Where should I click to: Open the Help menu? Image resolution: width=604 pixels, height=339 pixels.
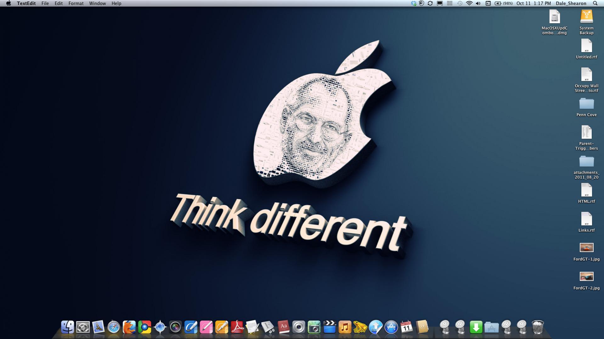tap(116, 3)
